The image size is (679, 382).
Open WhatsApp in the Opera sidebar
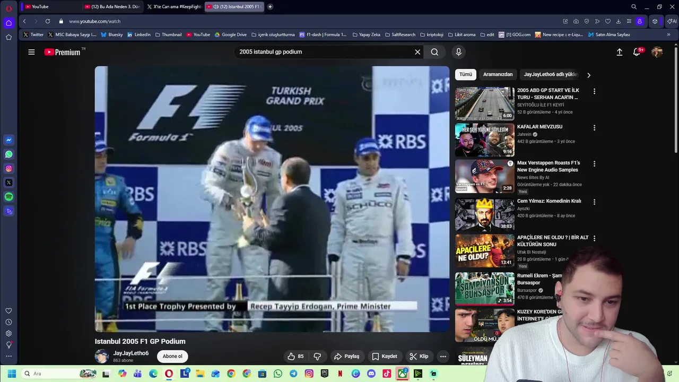(x=8, y=154)
